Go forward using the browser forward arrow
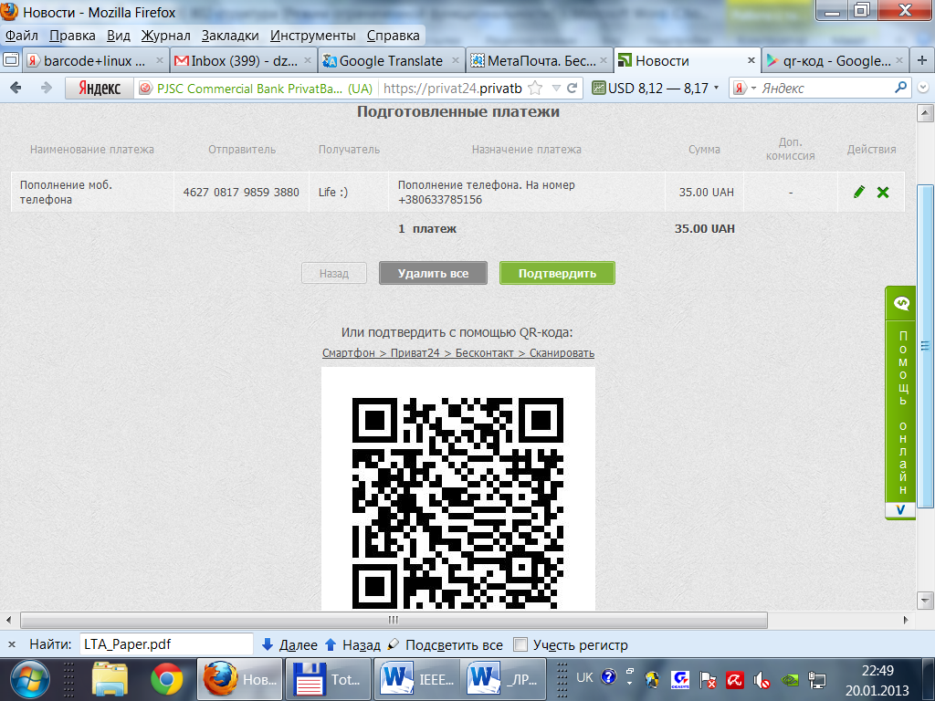 46,89
